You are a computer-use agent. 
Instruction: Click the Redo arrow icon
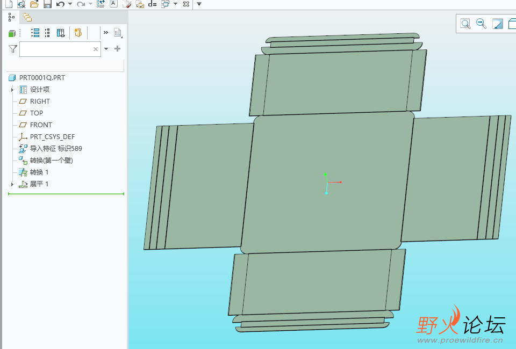pos(81,4)
